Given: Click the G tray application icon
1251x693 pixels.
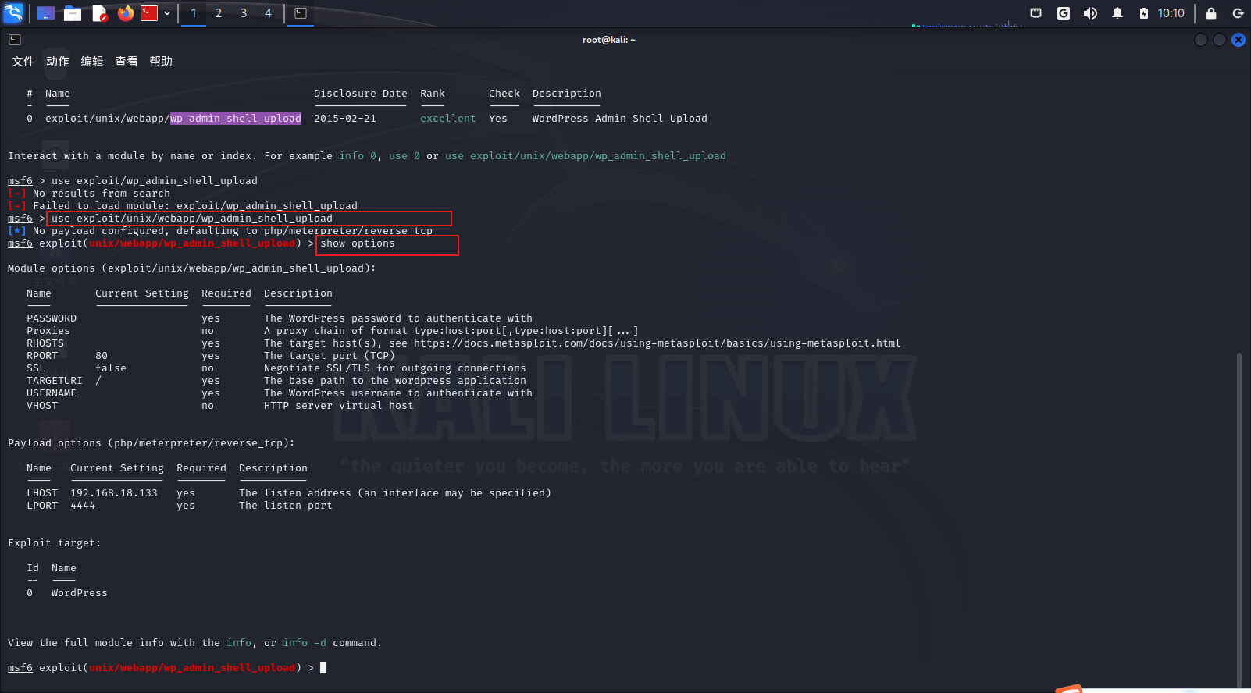Looking at the screenshot, I should coord(1064,13).
